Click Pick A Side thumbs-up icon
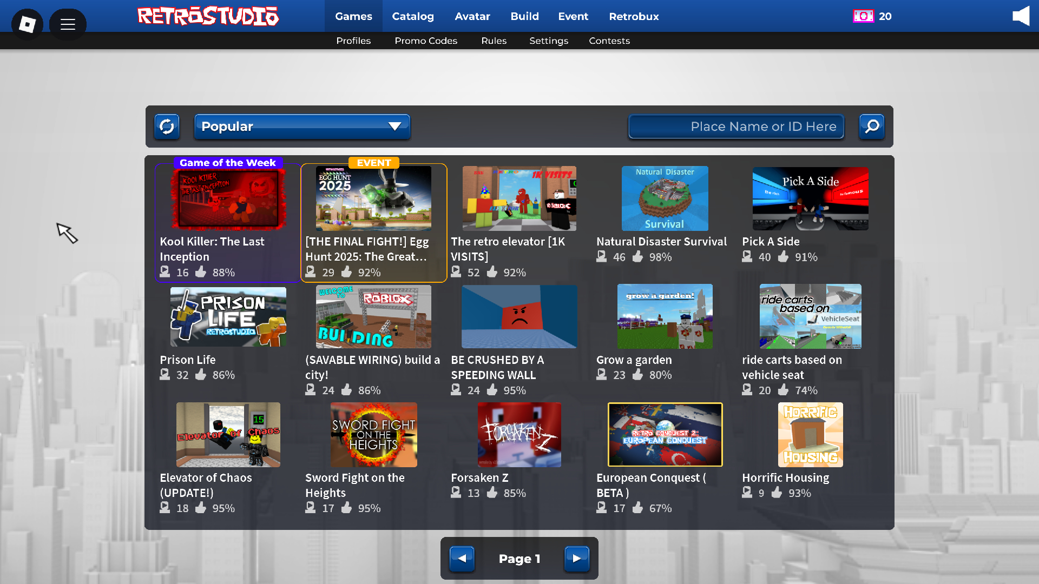The height and width of the screenshot is (584, 1039). [x=784, y=256]
